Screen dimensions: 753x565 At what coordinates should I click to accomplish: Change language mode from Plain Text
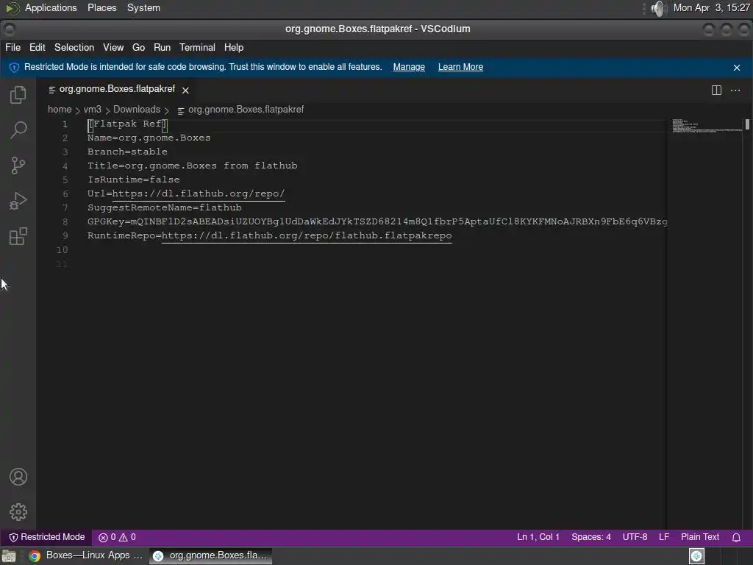(x=700, y=537)
